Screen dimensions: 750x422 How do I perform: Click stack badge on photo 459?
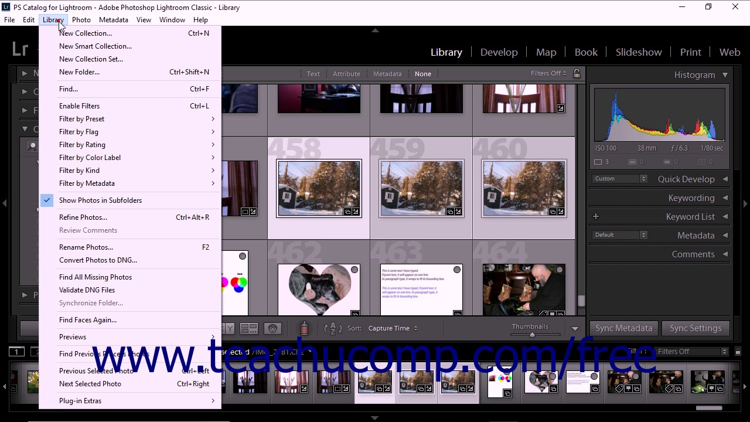pos(451,212)
